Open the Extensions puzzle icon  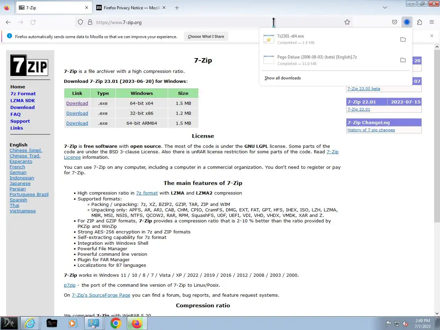tap(419, 22)
